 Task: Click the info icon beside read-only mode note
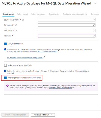coord(5,71)
